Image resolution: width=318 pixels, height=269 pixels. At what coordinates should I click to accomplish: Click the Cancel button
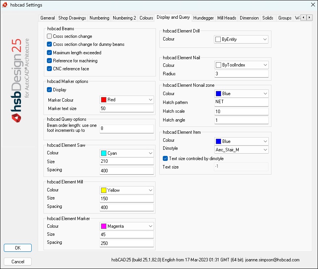click(x=18, y=262)
